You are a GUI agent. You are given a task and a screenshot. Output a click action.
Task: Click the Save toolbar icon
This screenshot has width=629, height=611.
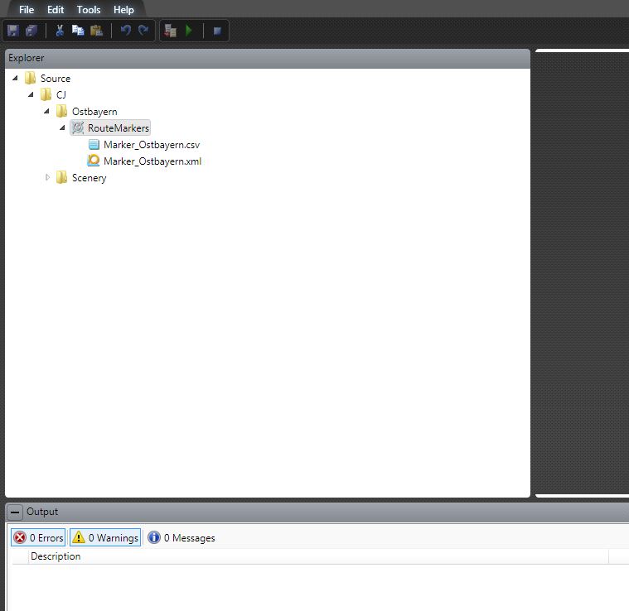13,31
